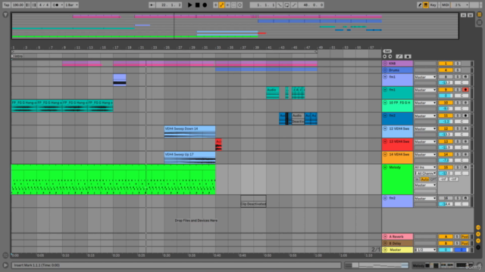Toggle the Session Record circle button
Image resolution: width=485 pixels, height=272 pixels.
point(239,5)
